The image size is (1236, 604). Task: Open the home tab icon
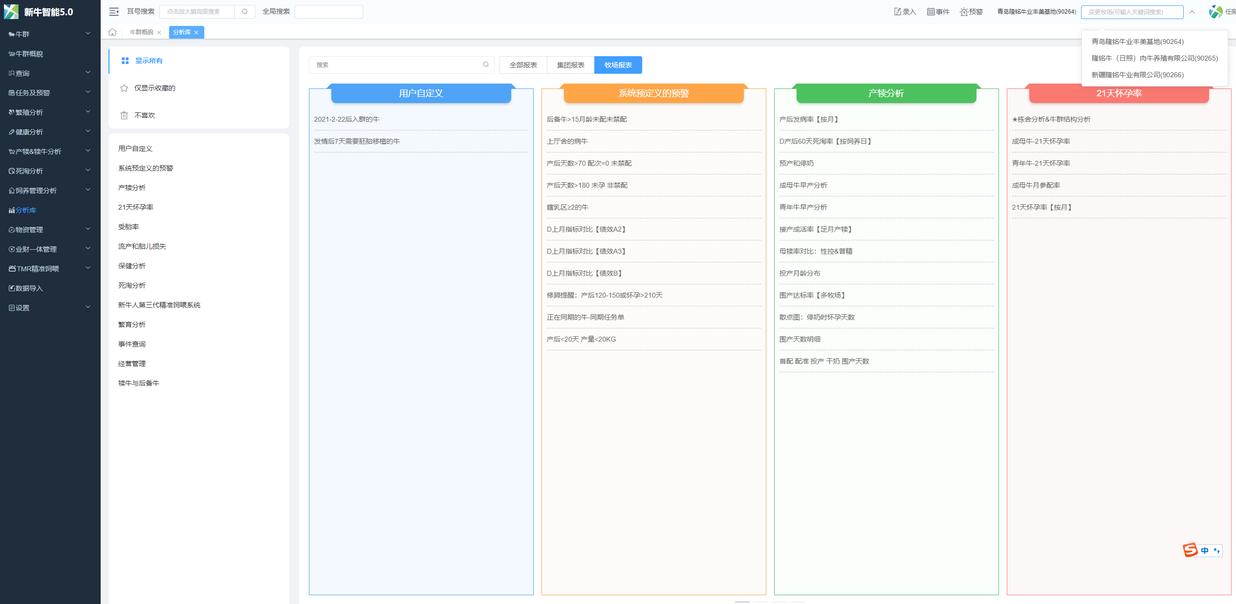click(112, 32)
